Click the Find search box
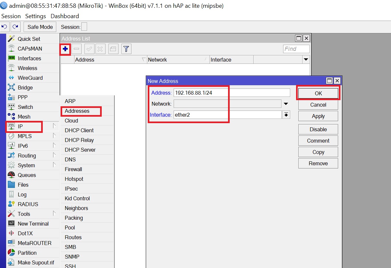 click(296, 49)
